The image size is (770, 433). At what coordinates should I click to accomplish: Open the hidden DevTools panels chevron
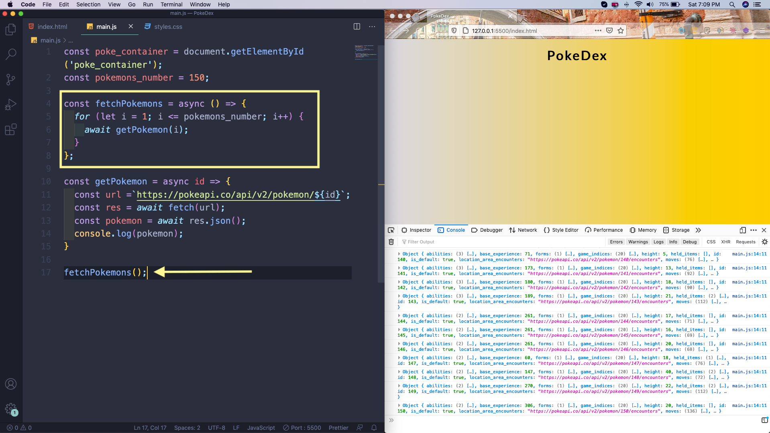pyautogui.click(x=699, y=230)
